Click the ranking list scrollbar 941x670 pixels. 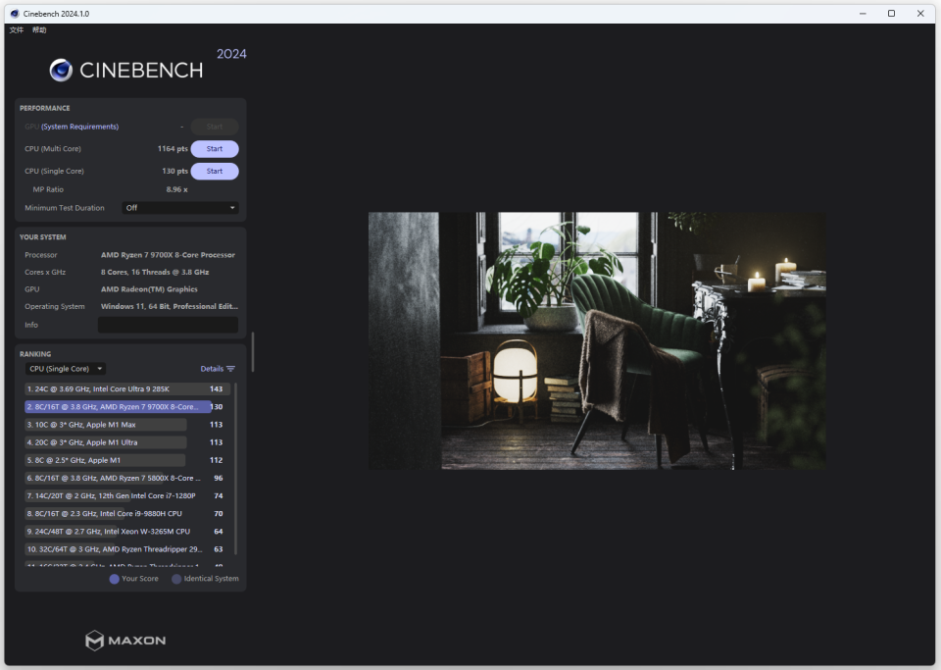click(235, 468)
